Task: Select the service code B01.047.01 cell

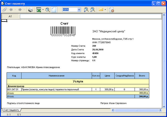Action: coord(14,89)
